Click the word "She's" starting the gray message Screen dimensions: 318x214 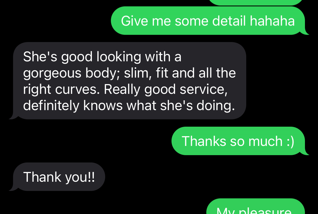click(40, 56)
